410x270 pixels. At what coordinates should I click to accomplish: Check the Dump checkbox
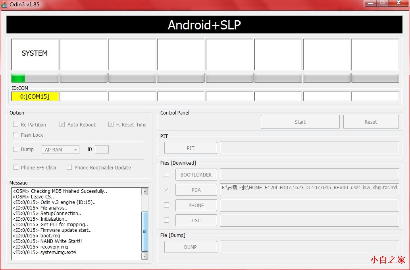coord(16,149)
